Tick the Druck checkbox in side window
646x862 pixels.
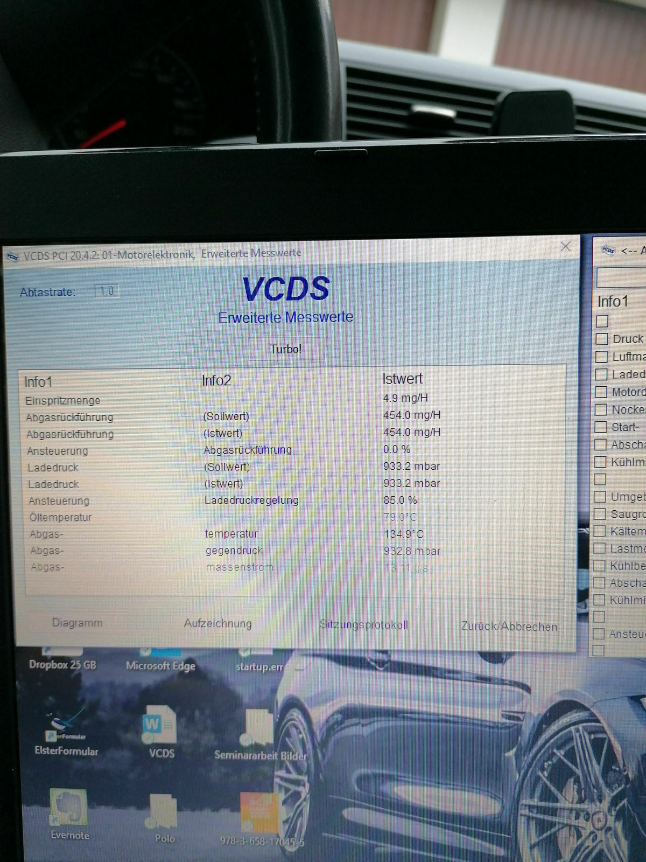[x=602, y=339]
